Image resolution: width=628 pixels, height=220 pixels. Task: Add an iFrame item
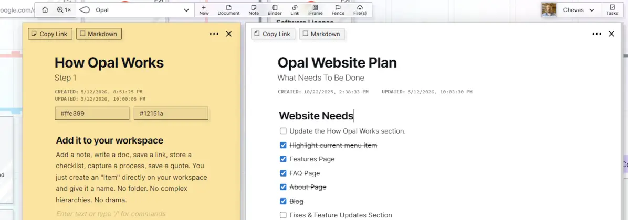315,10
